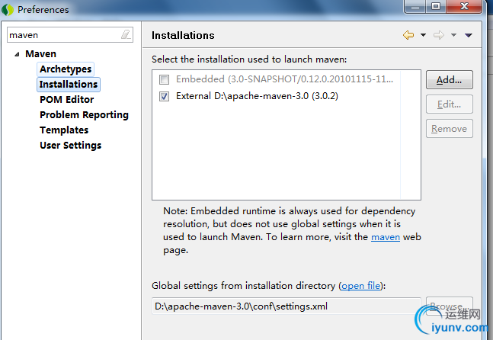Open Problem Reporting preferences
493x340 pixels.
point(84,115)
